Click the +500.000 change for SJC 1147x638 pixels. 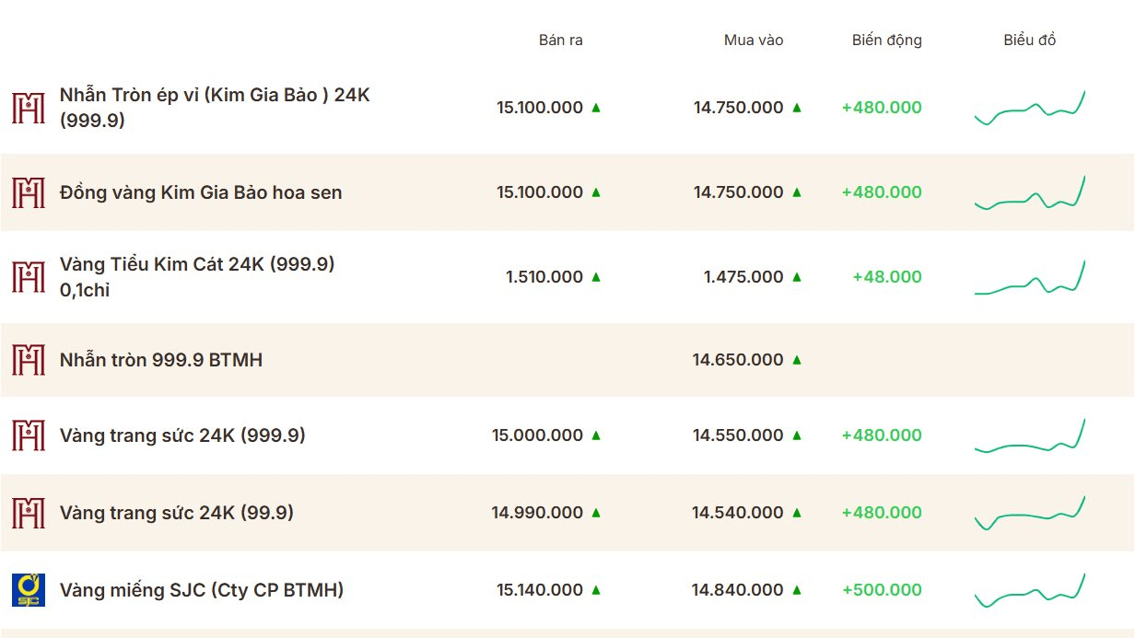[882, 590]
